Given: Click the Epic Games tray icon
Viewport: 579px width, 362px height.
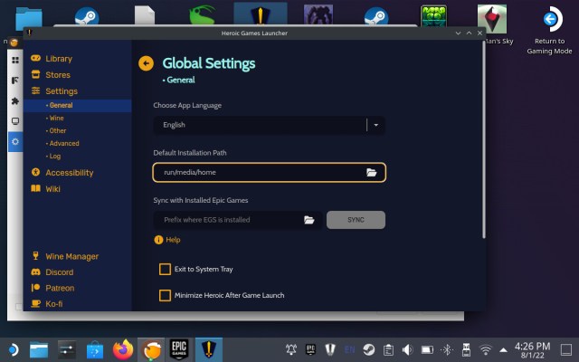Looking at the screenshot, I should [x=310, y=349].
